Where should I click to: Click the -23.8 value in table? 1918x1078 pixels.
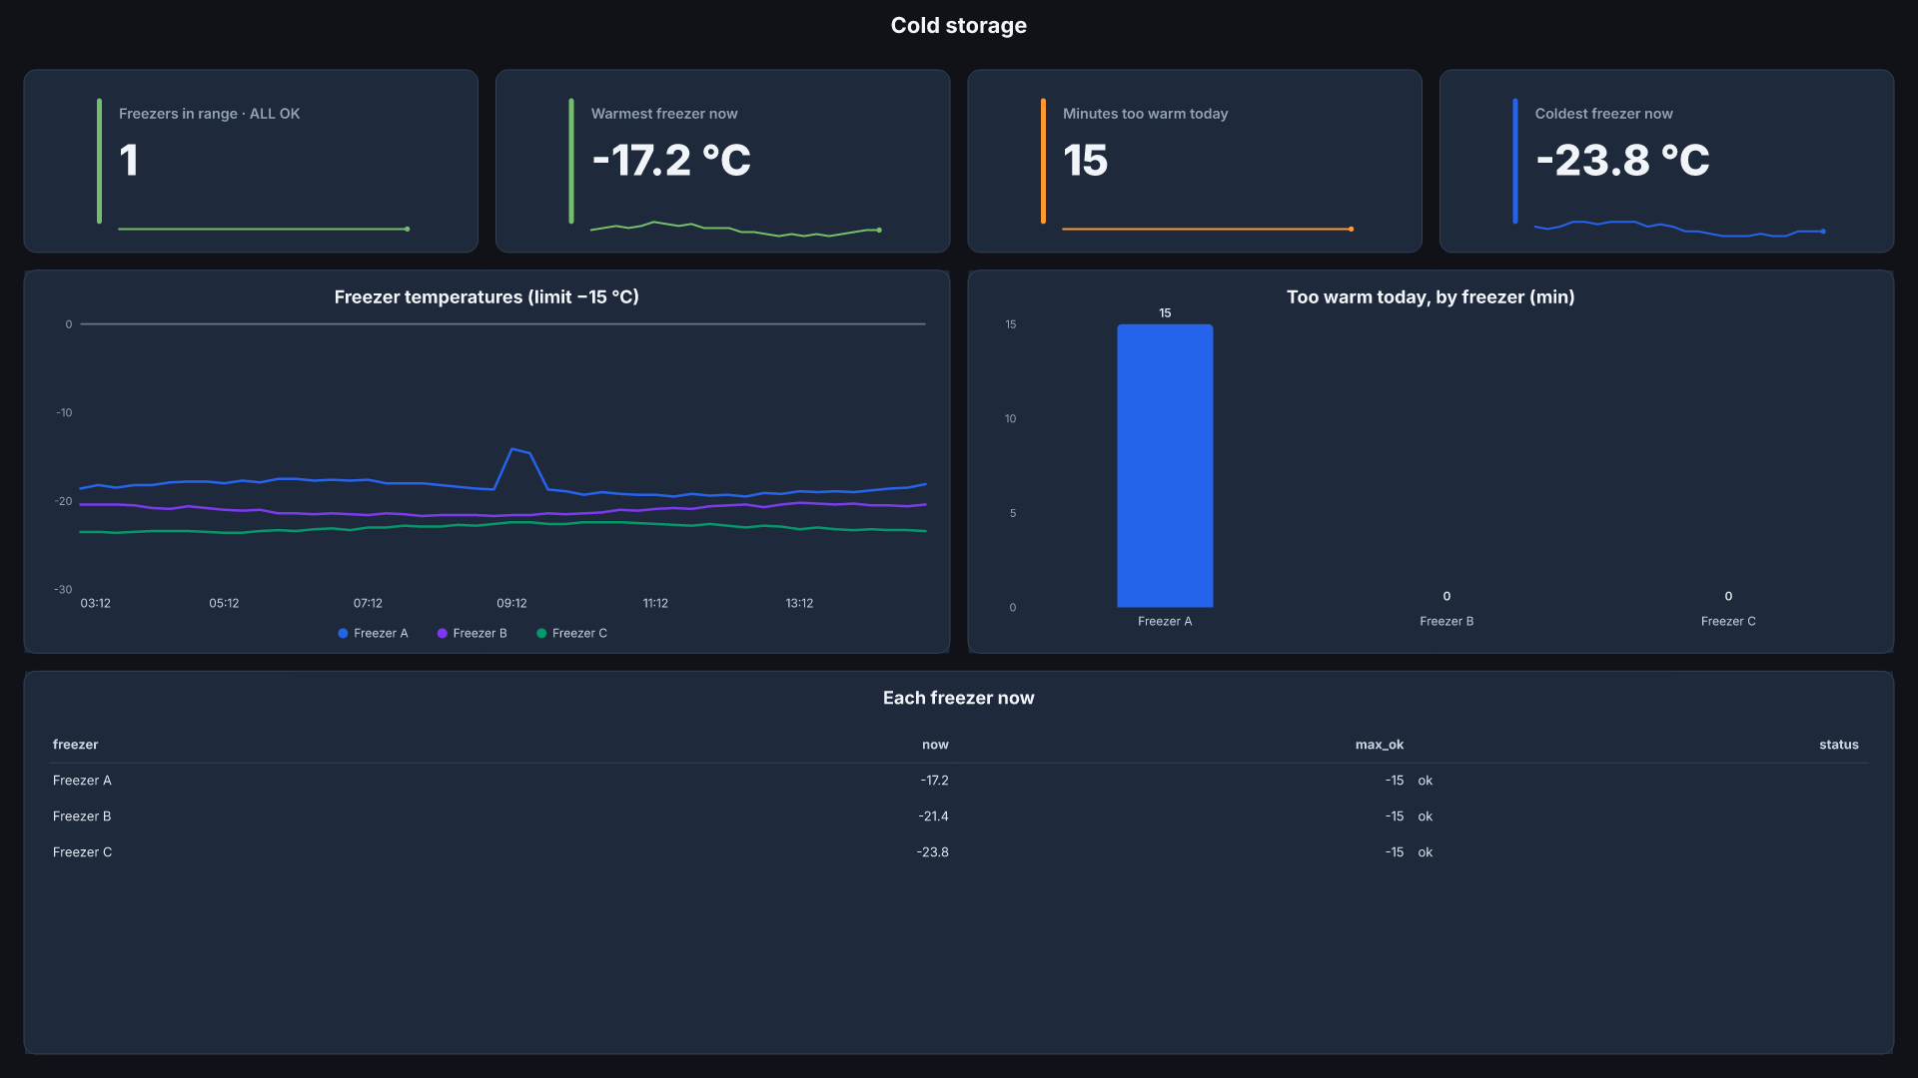932,852
